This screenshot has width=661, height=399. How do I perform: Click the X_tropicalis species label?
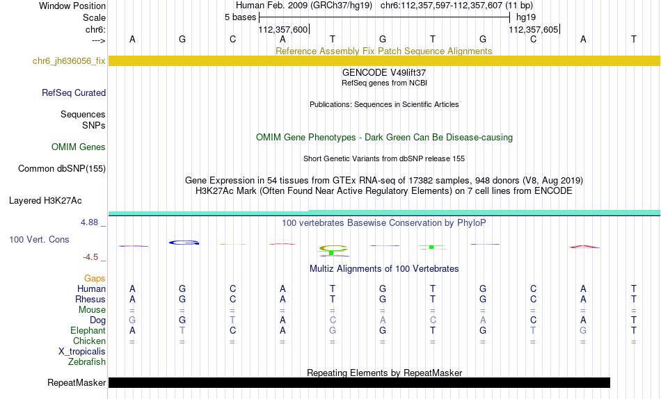[x=82, y=352]
